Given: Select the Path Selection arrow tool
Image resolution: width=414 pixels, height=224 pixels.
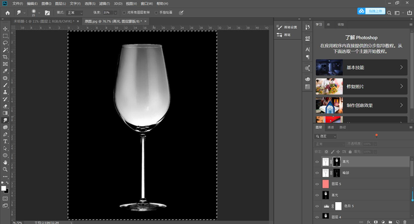Looking at the screenshot, I should [x=5, y=149].
